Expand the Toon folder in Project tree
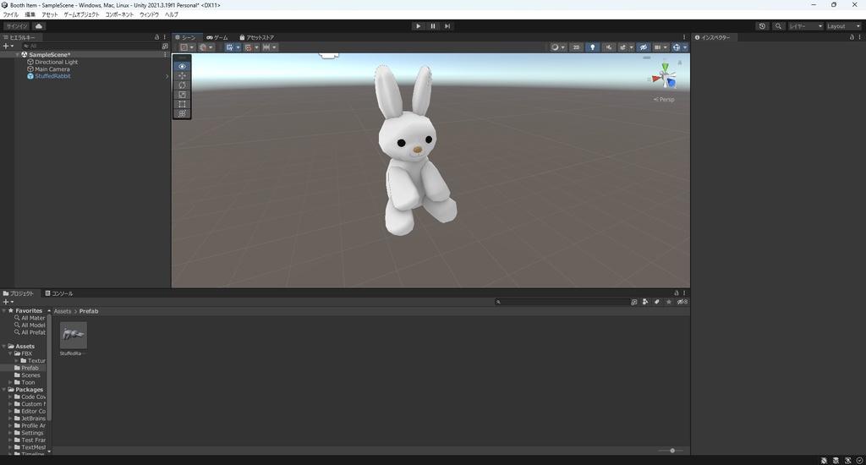This screenshot has width=866, height=465. pyautogui.click(x=10, y=382)
